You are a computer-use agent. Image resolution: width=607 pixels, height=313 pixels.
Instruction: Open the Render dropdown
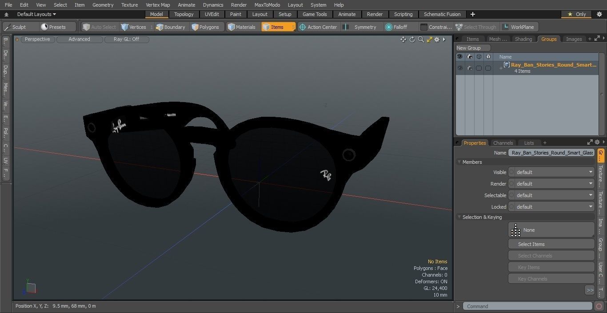tap(551, 184)
